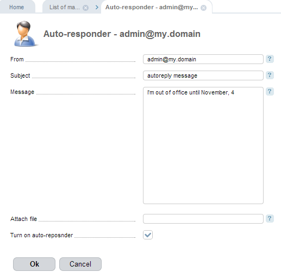Focus the Subject input field
Screen dimensions: 281x272
point(203,75)
